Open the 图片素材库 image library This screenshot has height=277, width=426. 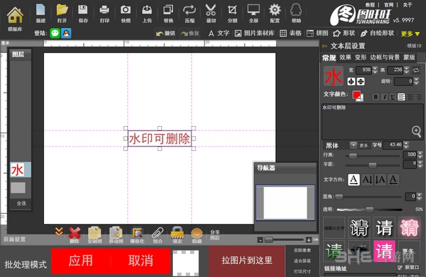pos(254,33)
